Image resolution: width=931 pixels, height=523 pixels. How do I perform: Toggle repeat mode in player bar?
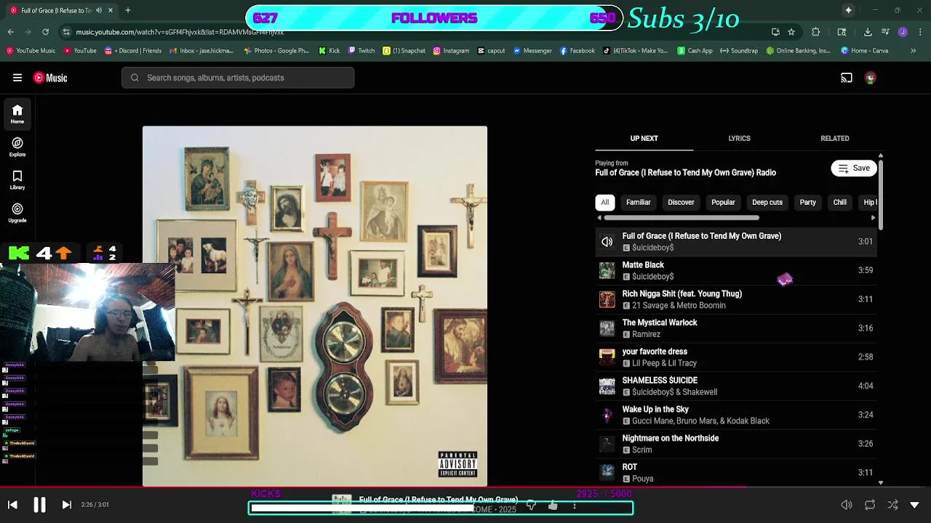click(870, 505)
